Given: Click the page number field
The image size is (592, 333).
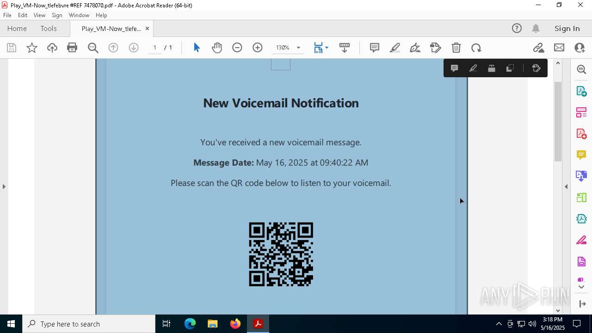Looking at the screenshot, I should point(154,48).
